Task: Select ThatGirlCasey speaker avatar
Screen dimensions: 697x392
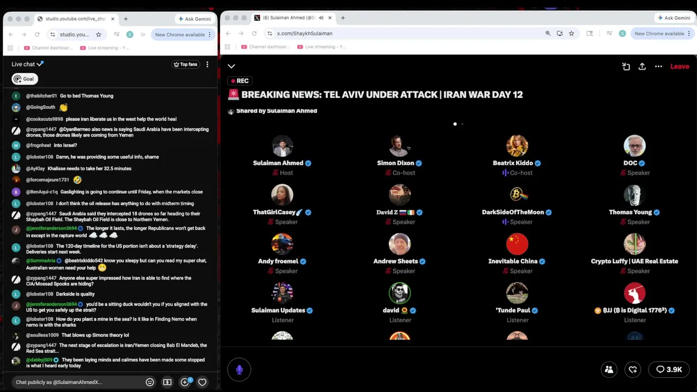Action: point(282,195)
